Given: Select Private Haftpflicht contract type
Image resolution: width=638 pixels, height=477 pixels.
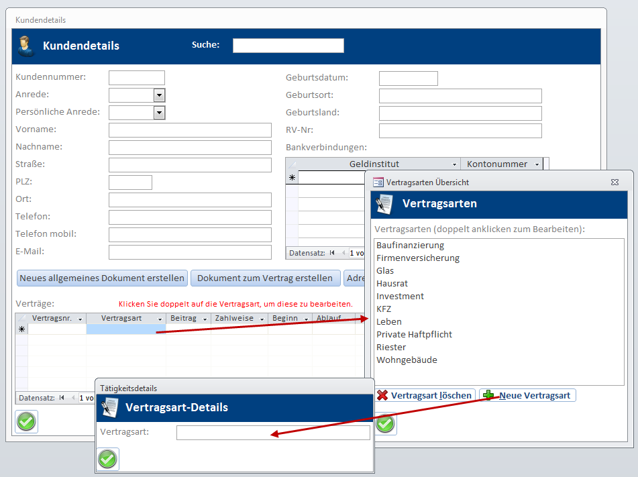Looking at the screenshot, I should [414, 334].
